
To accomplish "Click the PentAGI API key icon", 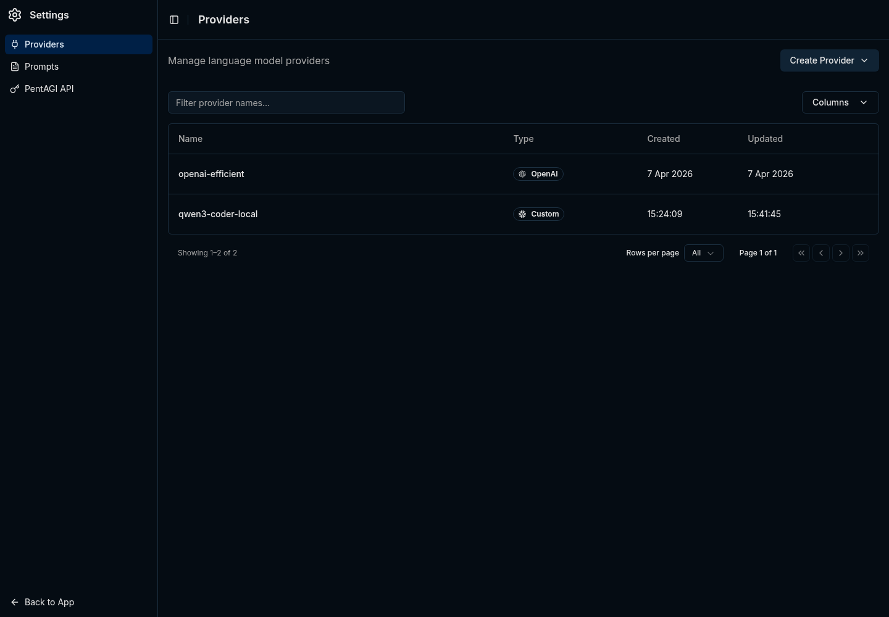I will pyautogui.click(x=15, y=89).
